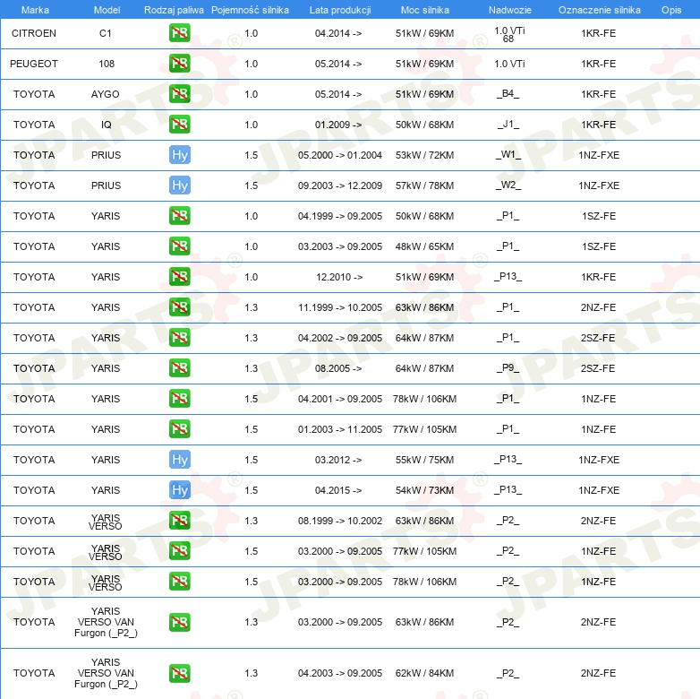Click petrol icon in YARIS 48kW / 65KM row
The image size is (700, 699).
pyautogui.click(x=179, y=246)
